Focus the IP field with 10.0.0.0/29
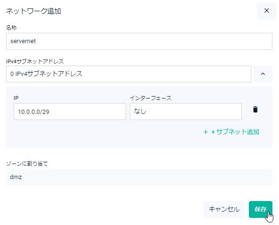279x225 pixels. (70, 112)
